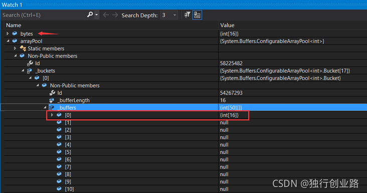Select _bufferLength value 16
Image resolution: width=367 pixels, height=193 pixels.
point(223,100)
